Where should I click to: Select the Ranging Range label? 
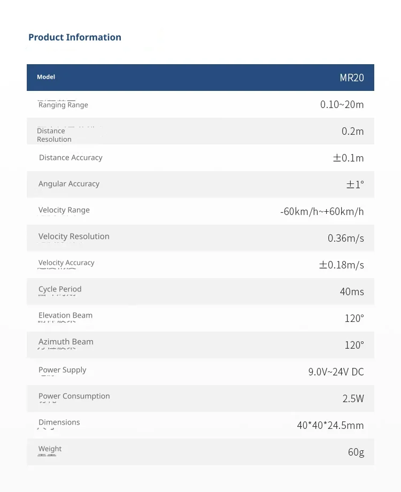point(63,105)
